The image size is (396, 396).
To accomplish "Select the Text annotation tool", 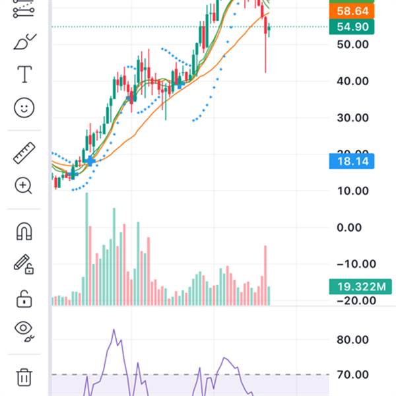I will point(24,74).
